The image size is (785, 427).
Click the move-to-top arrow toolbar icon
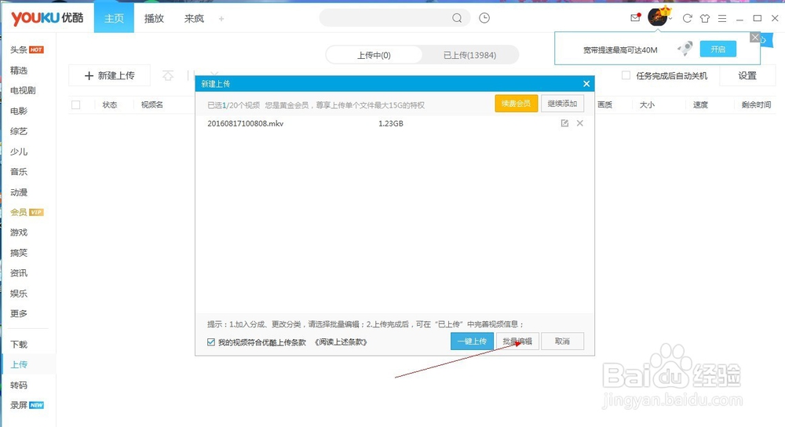168,75
